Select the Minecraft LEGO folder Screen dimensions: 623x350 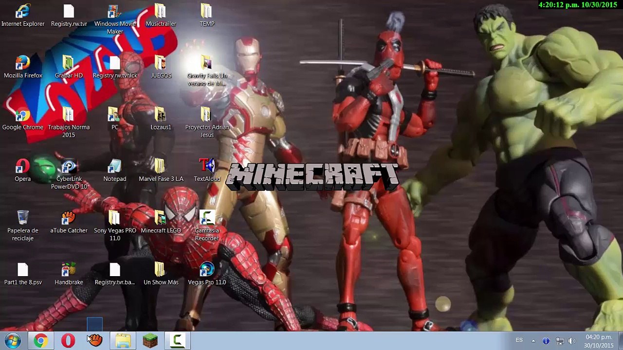161,222
